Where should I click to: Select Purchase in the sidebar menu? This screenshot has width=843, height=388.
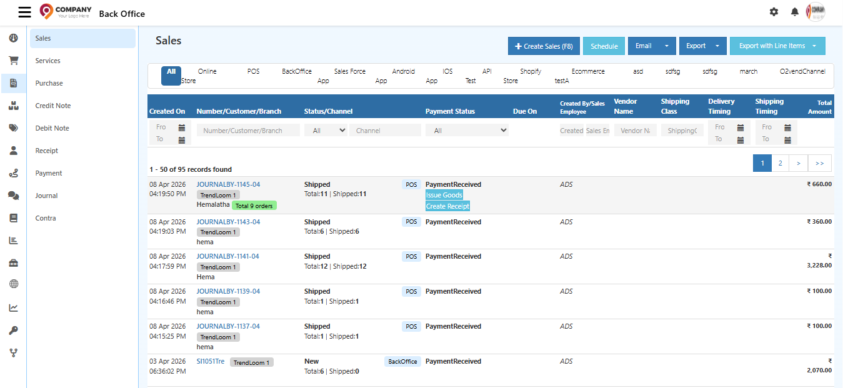[x=48, y=82]
